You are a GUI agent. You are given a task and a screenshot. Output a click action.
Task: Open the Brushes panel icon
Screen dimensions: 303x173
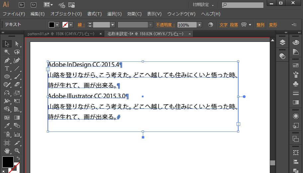[x=296, y=74]
